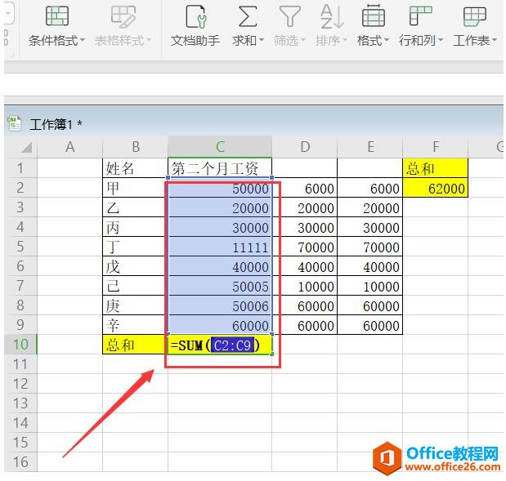Click cell C2 with value 50000
This screenshot has width=506, height=481.
[220, 188]
